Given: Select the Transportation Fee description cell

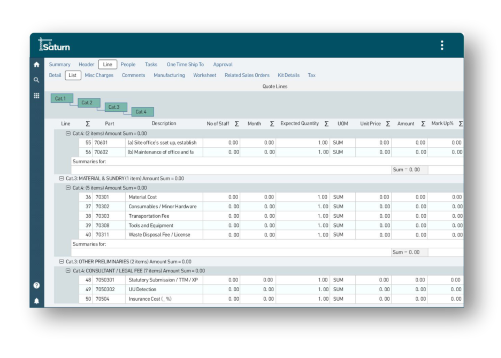Looking at the screenshot, I should 164,216.
